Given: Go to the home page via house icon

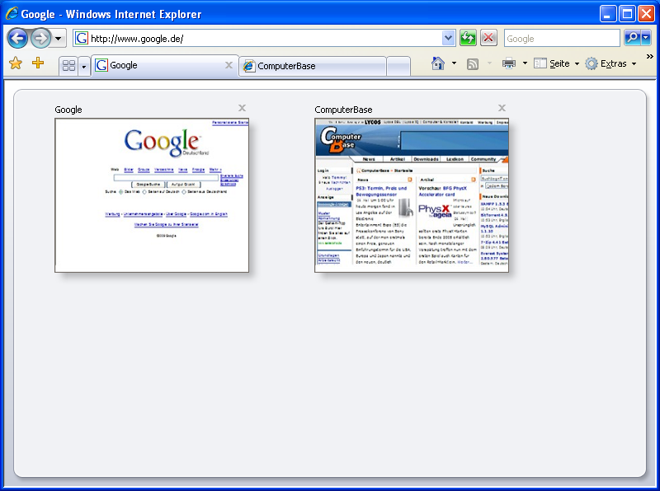Looking at the screenshot, I should (438, 63).
